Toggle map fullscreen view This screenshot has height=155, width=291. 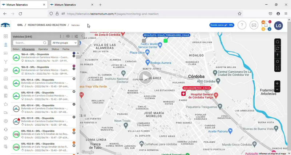[277, 68]
